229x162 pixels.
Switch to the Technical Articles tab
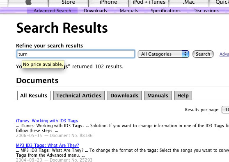coord(79,95)
